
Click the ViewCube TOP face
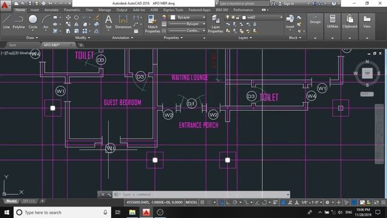point(367,73)
